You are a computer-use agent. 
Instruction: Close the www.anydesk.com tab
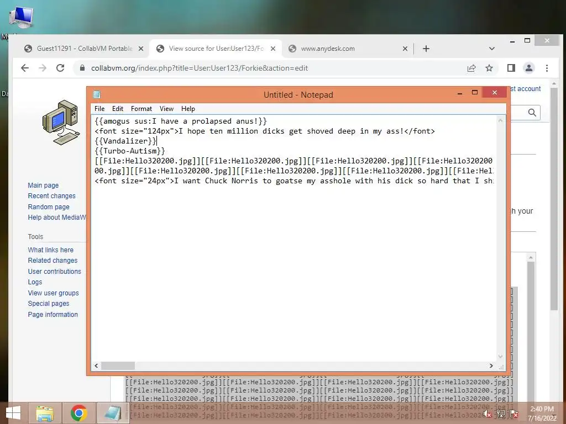[405, 49]
